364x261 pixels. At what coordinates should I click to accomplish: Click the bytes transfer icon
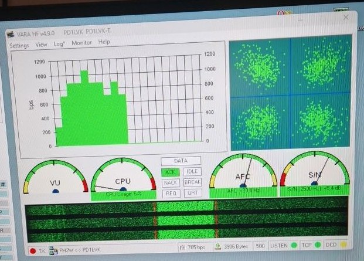[218, 247]
